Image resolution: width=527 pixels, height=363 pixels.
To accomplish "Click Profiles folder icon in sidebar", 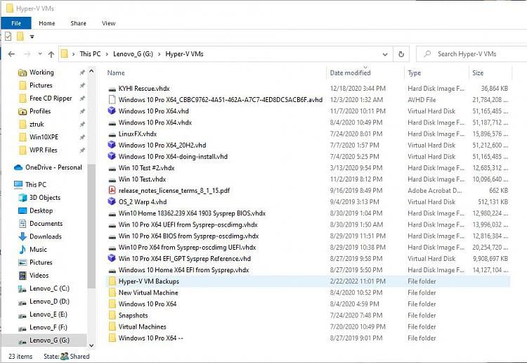I will tap(22, 111).
